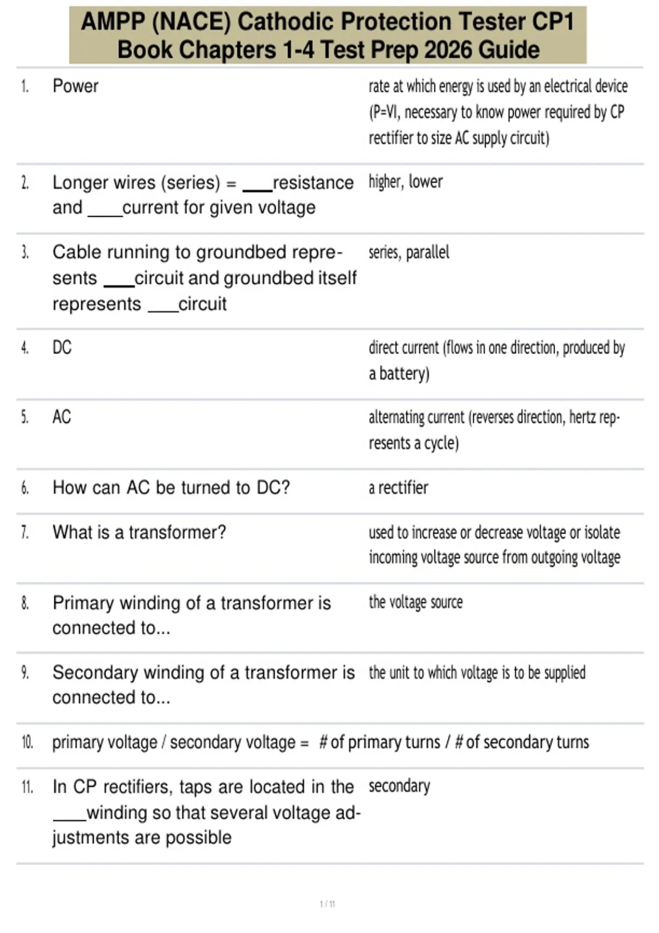Click the 'alternating current' definition text
659x933 pixels.
coord(494,430)
